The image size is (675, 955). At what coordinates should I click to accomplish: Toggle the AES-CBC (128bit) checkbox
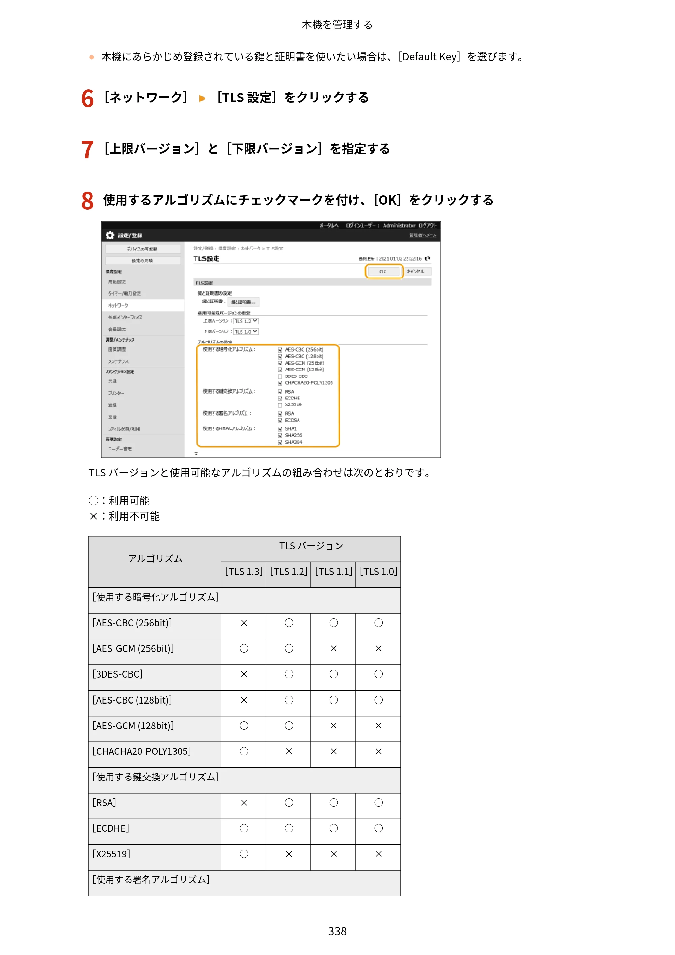tap(280, 356)
